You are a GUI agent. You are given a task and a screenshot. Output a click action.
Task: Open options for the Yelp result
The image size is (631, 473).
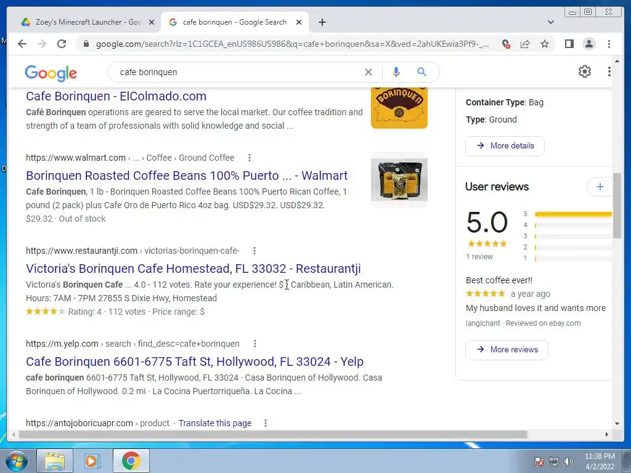pos(254,344)
